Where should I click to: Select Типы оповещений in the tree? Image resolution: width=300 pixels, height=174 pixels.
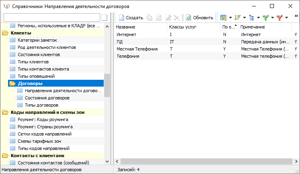coord(36,76)
